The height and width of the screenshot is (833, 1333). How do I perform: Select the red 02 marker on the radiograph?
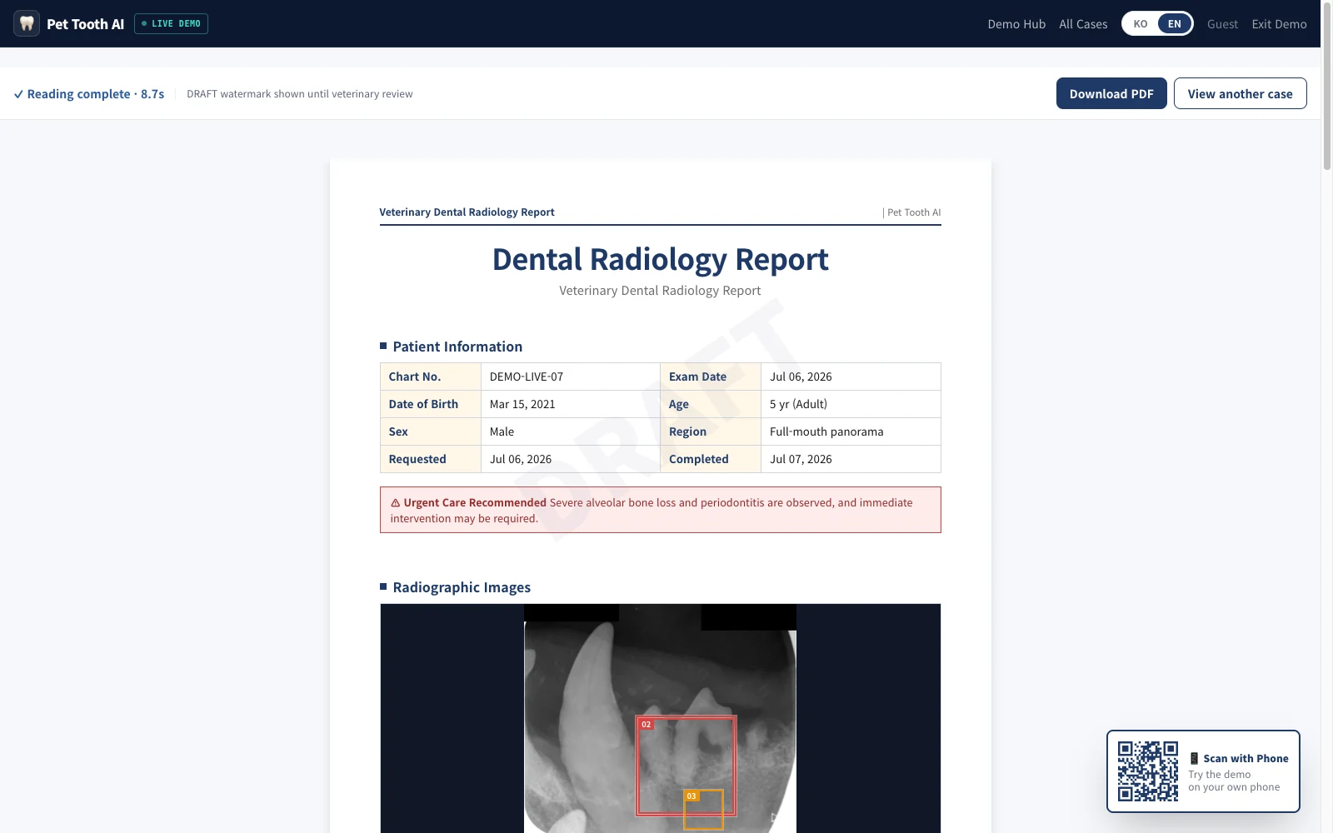tap(647, 725)
